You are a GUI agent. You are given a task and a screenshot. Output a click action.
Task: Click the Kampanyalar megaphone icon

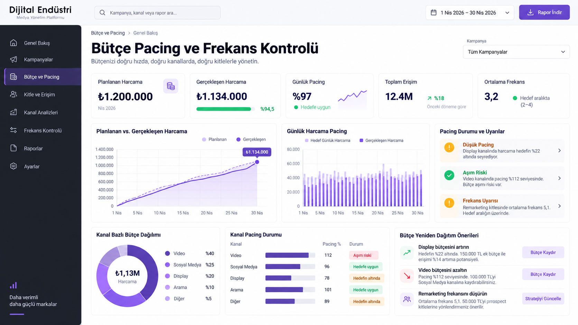point(13,59)
